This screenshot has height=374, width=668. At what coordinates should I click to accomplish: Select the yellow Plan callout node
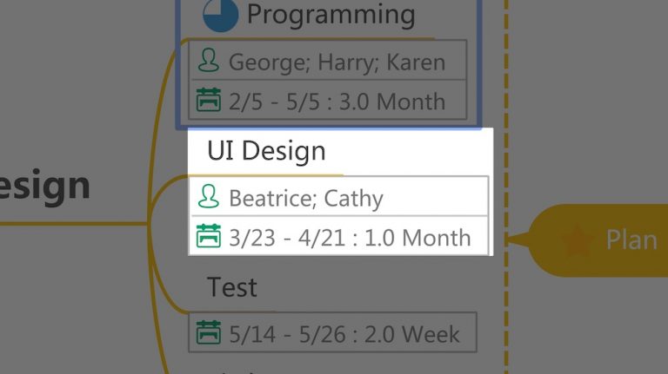click(597, 240)
